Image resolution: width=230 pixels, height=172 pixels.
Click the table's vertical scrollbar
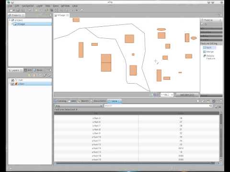[x=221, y=136]
